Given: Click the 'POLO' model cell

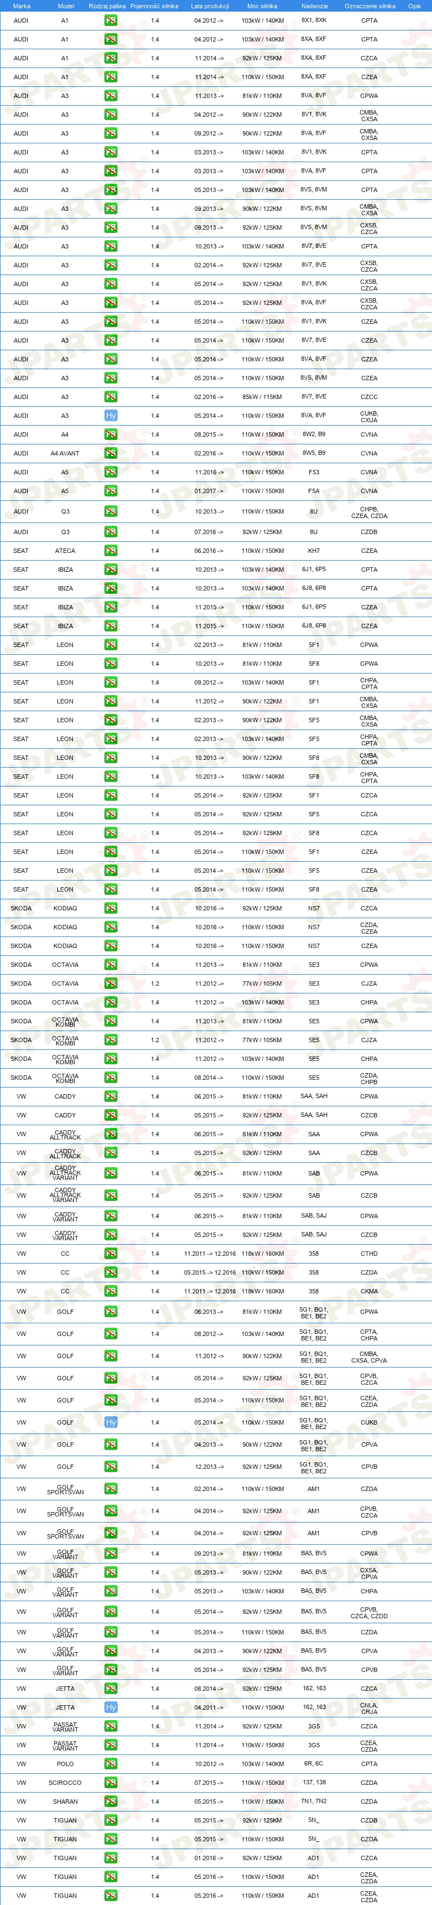Looking at the screenshot, I should tap(65, 1764).
